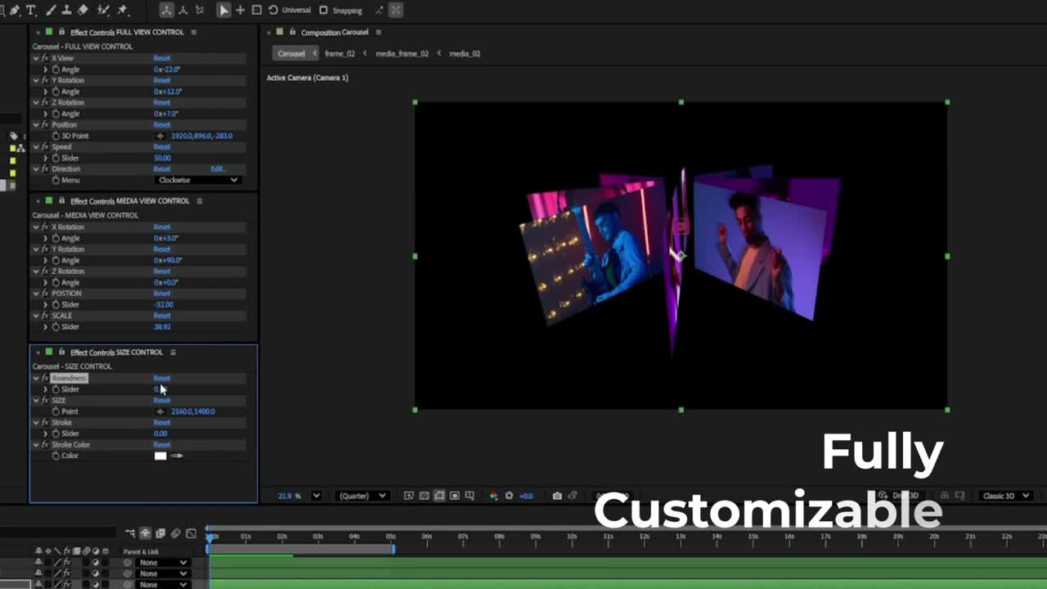Choose World Axis mode icon
The height and width of the screenshot is (589, 1047).
183,10
